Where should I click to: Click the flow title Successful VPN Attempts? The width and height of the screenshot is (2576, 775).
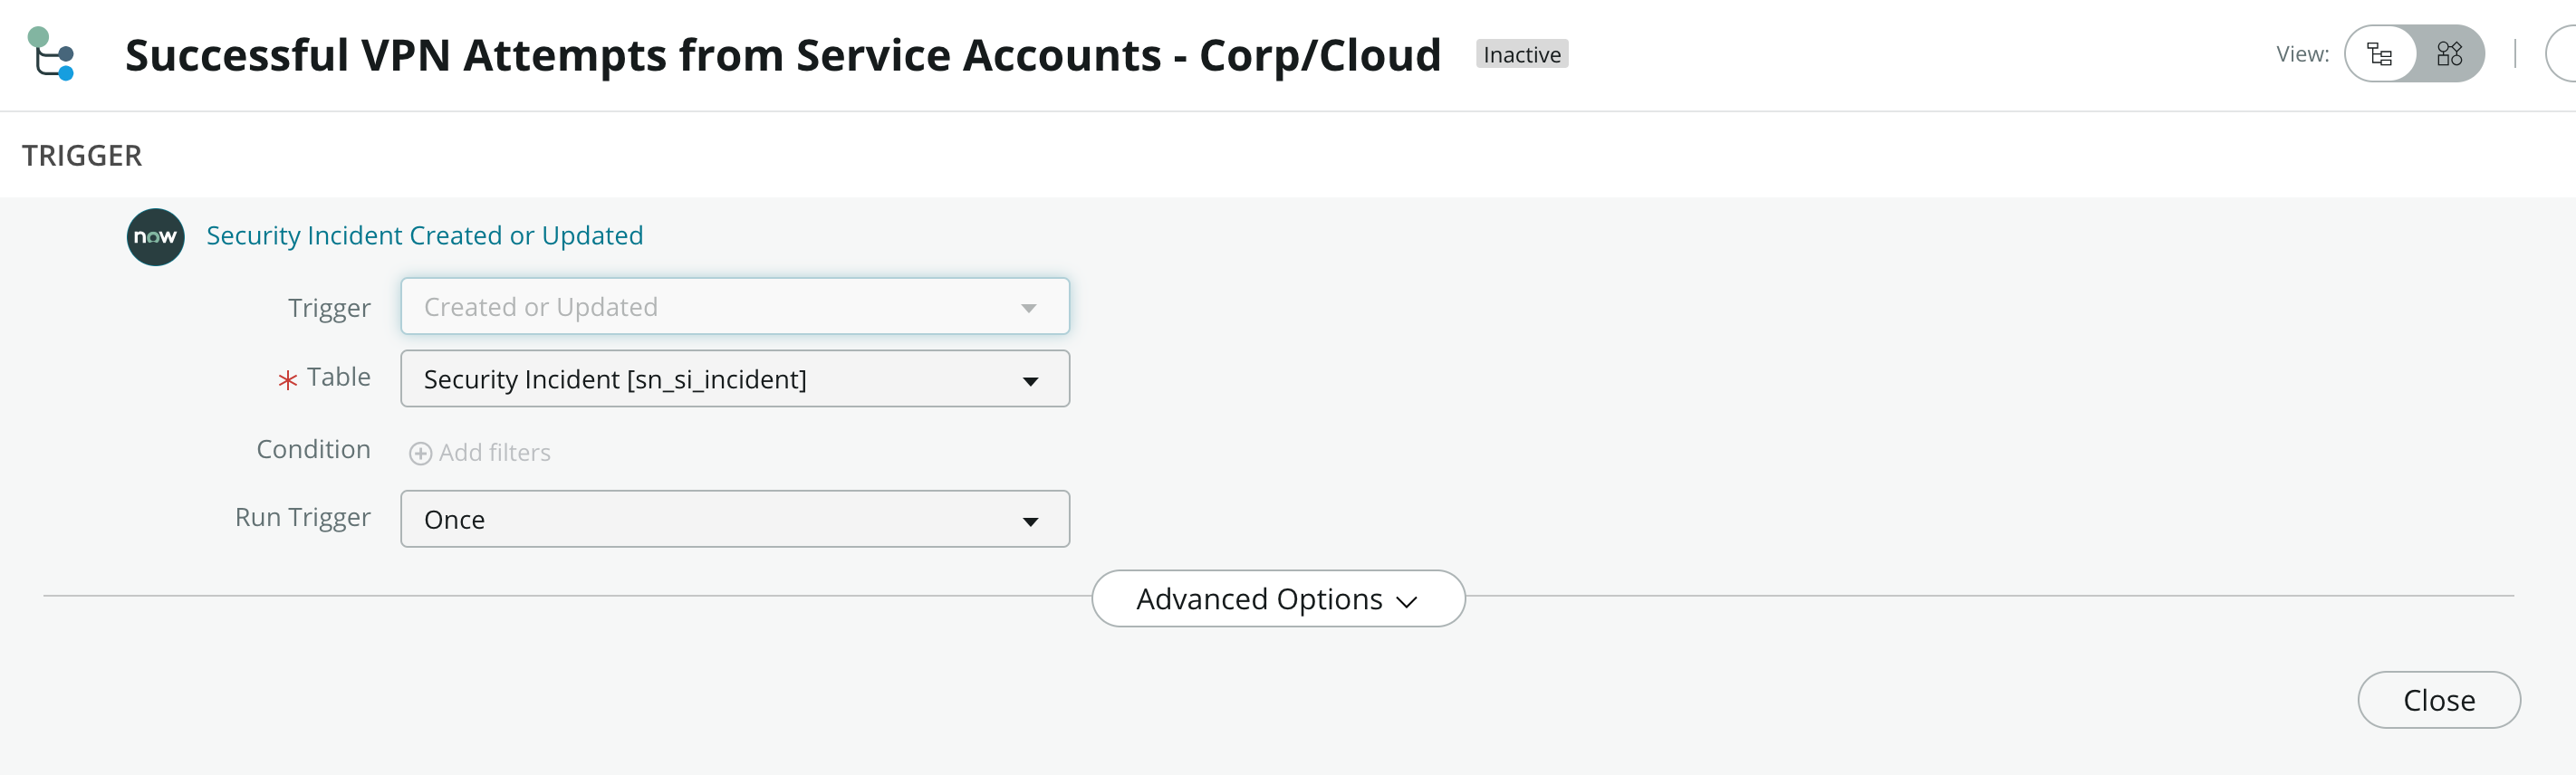(783, 55)
